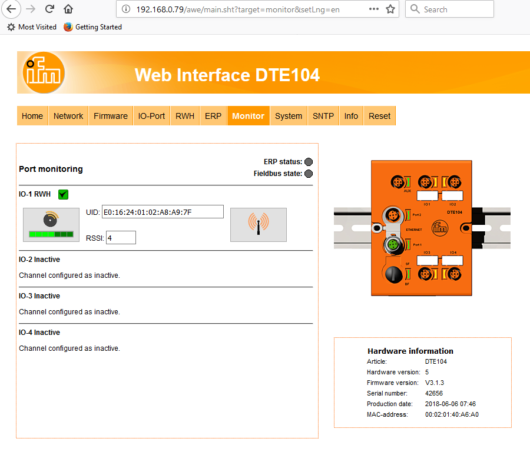530x475 pixels.
Task: Select the Monitor tab
Action: point(249,116)
